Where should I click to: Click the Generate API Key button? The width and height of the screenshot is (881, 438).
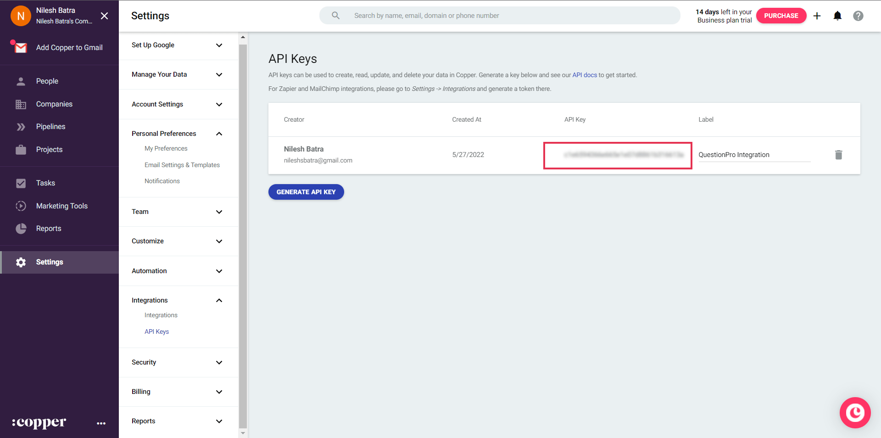click(306, 192)
